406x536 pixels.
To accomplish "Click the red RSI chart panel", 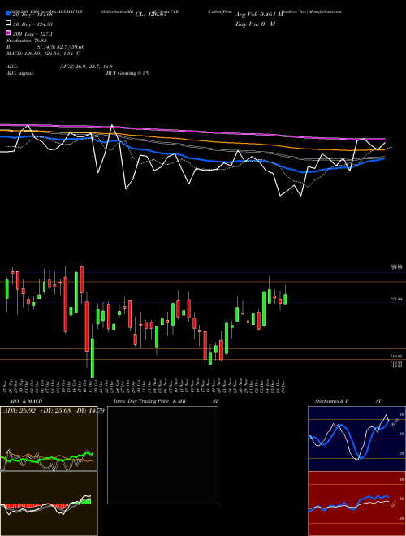I will pos(356,504).
